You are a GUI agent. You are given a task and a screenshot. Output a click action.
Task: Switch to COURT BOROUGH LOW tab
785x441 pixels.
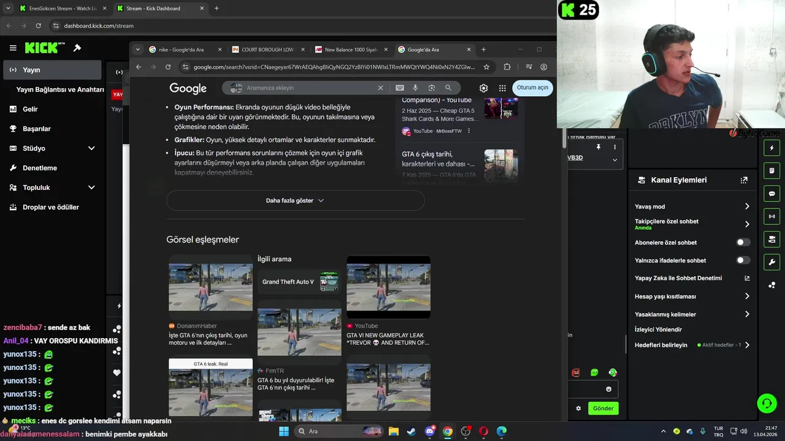coord(269,50)
